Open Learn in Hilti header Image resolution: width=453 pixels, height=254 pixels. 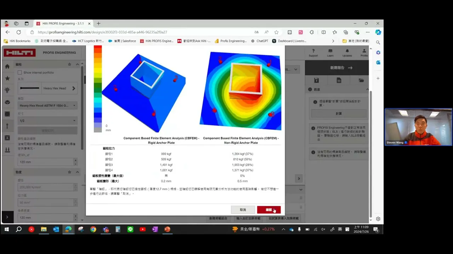point(330,53)
